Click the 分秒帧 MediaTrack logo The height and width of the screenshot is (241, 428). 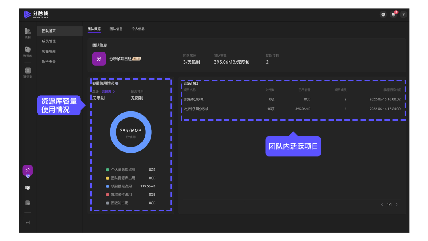pos(36,14)
